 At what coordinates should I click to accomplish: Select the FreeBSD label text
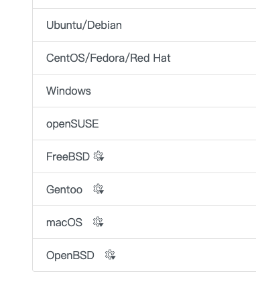[x=68, y=156]
